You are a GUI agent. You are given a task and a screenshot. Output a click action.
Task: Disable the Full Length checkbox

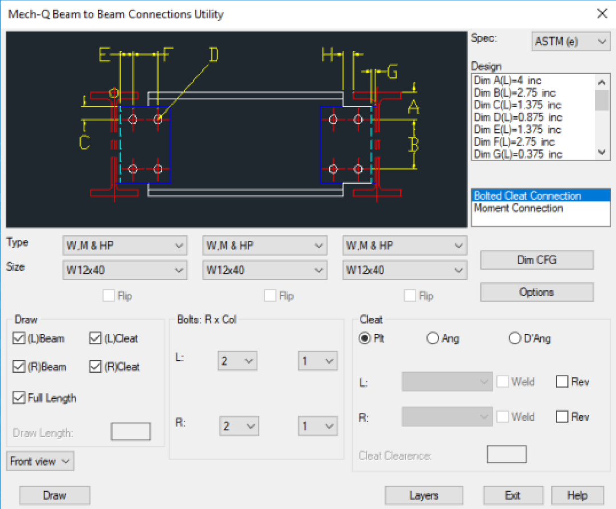click(x=19, y=397)
